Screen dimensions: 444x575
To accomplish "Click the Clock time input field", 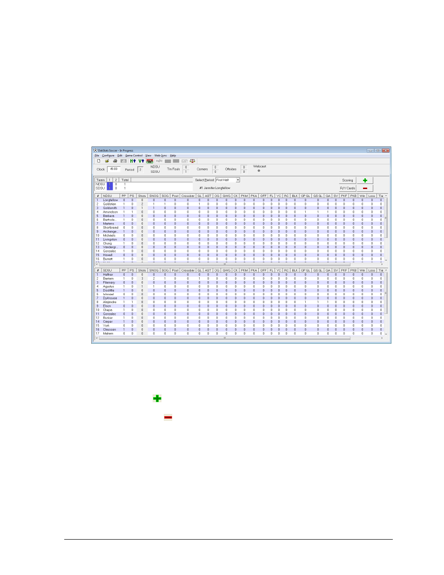I will point(114,169).
